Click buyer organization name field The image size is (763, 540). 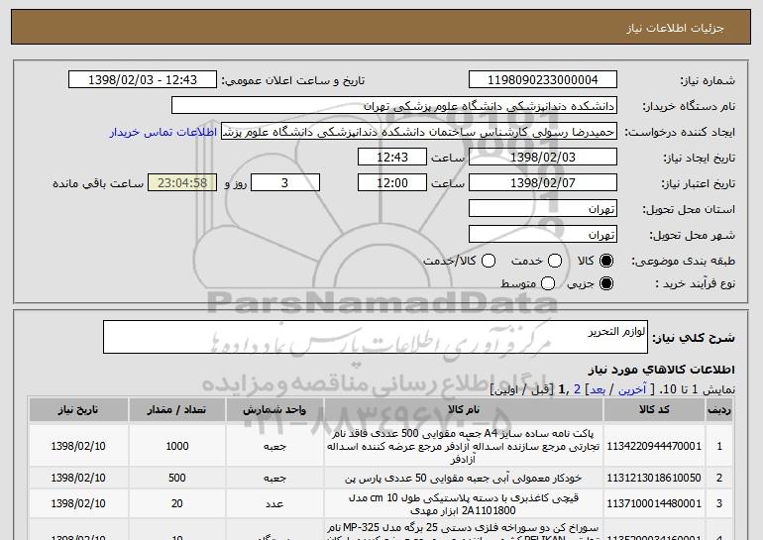[394, 106]
